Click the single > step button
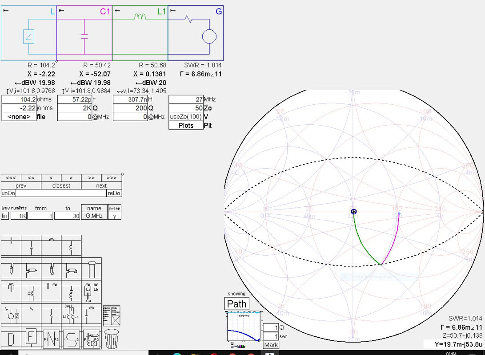485x355 pixels. (x=71, y=178)
